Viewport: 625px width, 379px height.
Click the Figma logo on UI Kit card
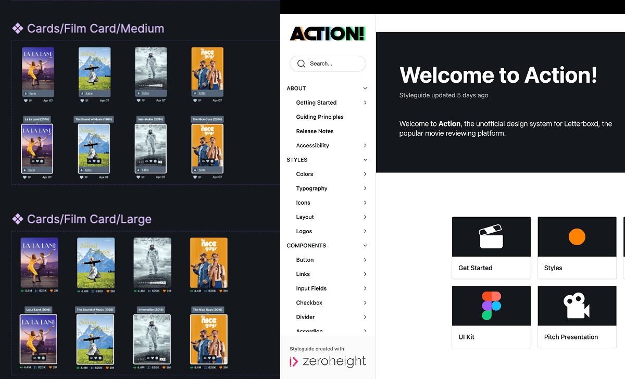(491, 306)
